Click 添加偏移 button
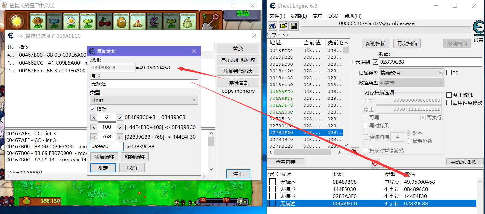This screenshot has height=214, width=485. coord(104,157)
